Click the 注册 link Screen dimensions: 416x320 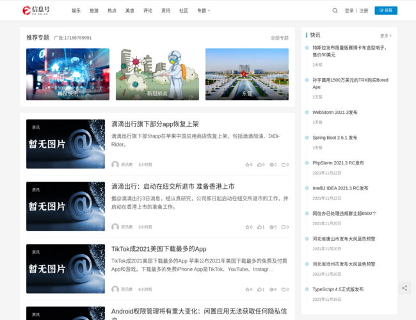(364, 11)
